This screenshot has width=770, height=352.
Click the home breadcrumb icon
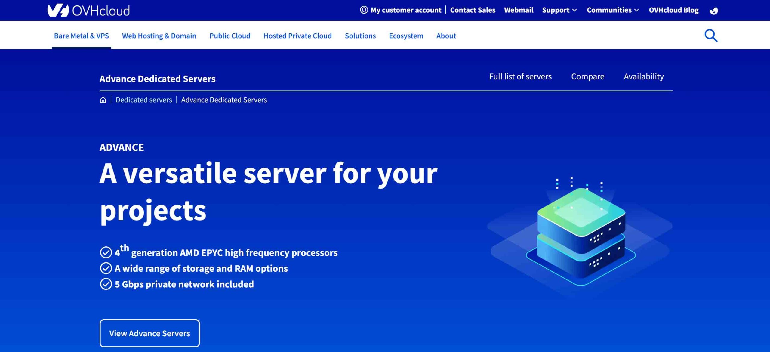(103, 100)
